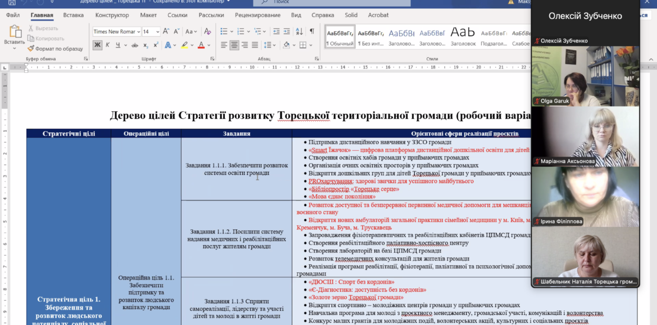Open the underline style dropdown arrow
This screenshot has width=657, height=325.
[125, 45]
